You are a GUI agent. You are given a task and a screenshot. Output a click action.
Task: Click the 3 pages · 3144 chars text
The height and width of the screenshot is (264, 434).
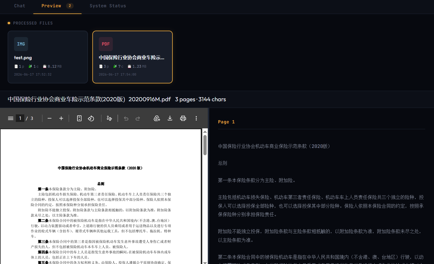pos(200,99)
